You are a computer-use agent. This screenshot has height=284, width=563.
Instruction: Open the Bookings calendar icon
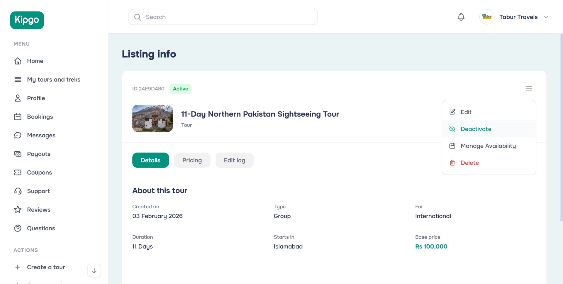[18, 116]
